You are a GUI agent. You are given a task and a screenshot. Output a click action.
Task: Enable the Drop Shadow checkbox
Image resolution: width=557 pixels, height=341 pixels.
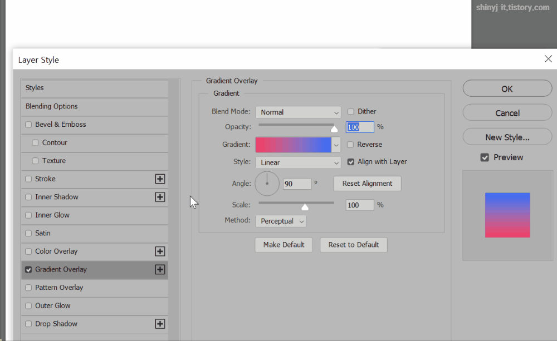click(x=28, y=324)
